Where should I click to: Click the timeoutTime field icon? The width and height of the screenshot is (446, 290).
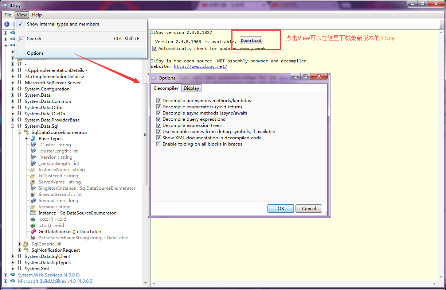[33, 200]
